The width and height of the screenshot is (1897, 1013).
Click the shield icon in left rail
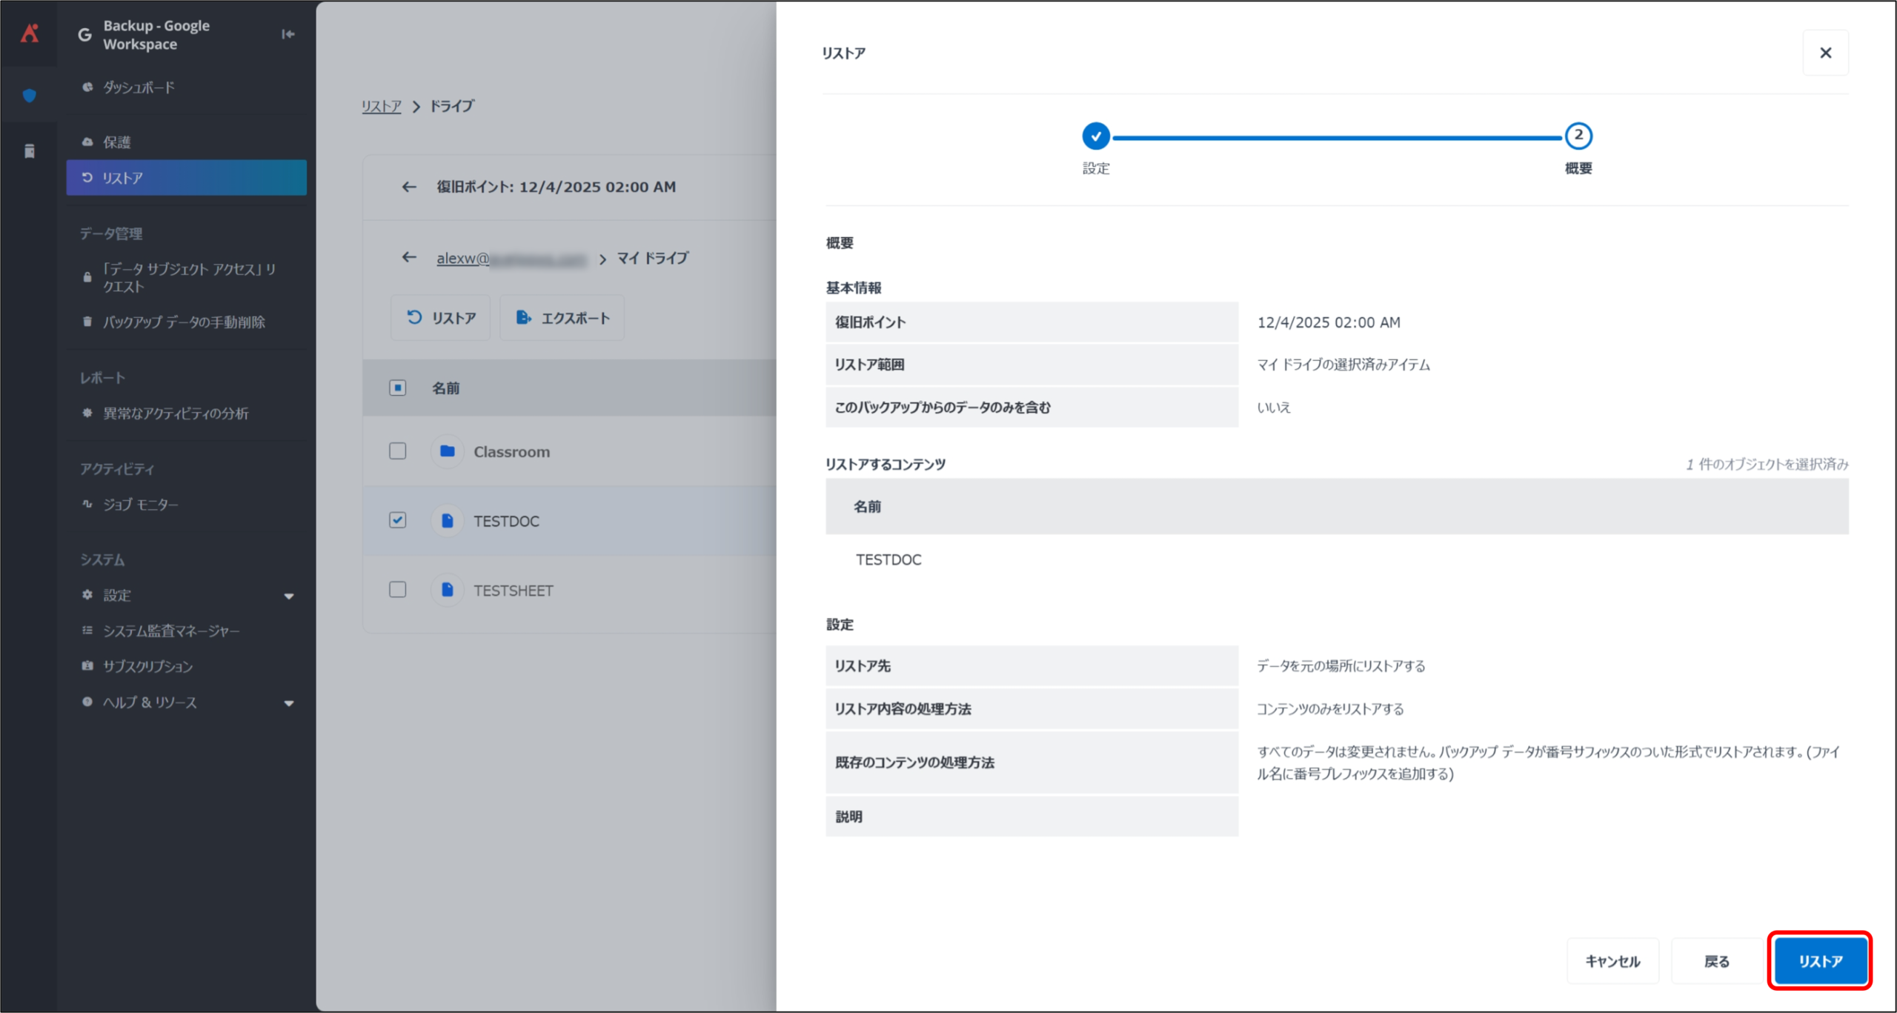point(30,96)
